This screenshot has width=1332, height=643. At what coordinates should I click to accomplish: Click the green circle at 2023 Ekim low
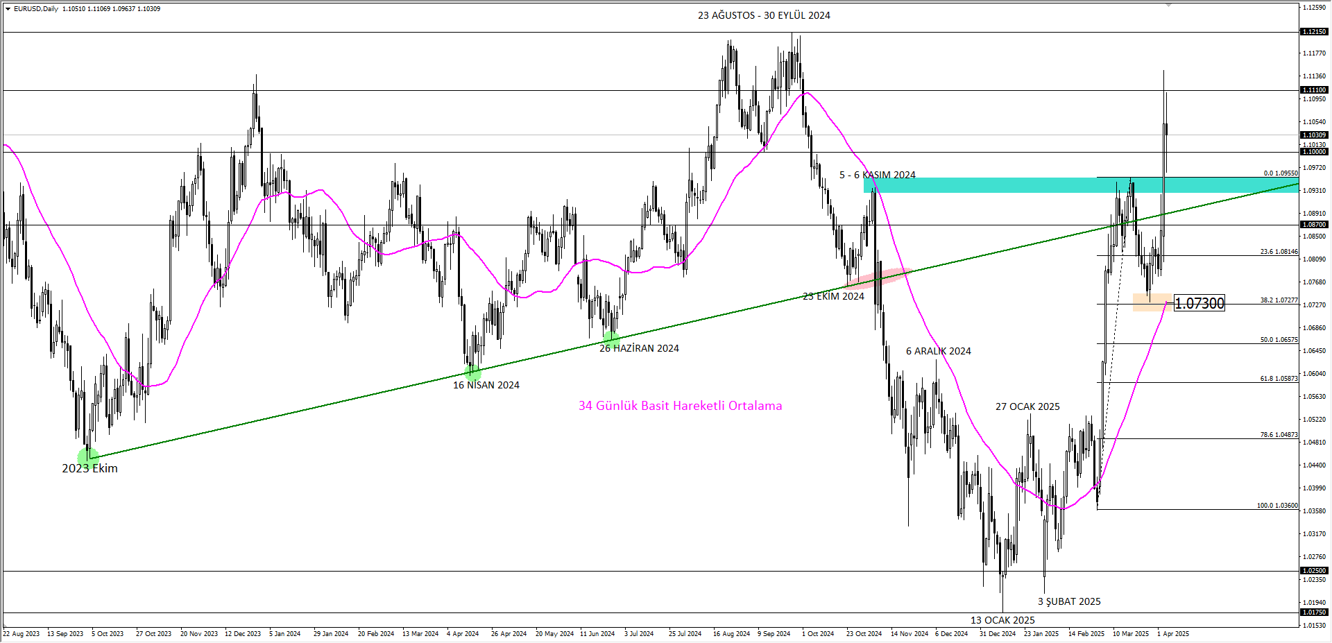88,458
